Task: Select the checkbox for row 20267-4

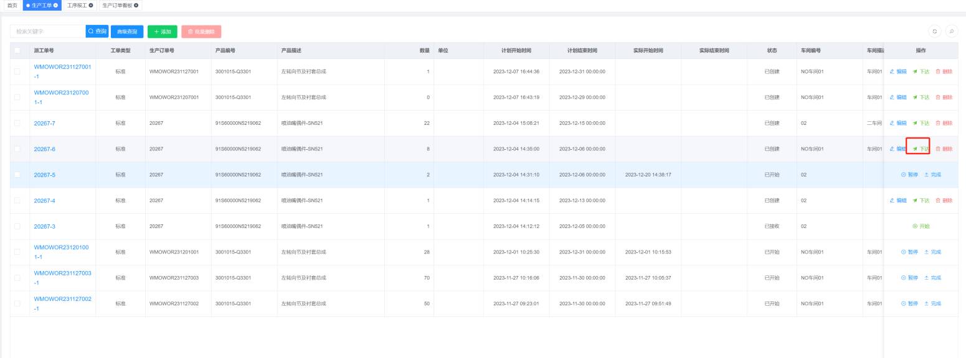Action: pyautogui.click(x=17, y=201)
